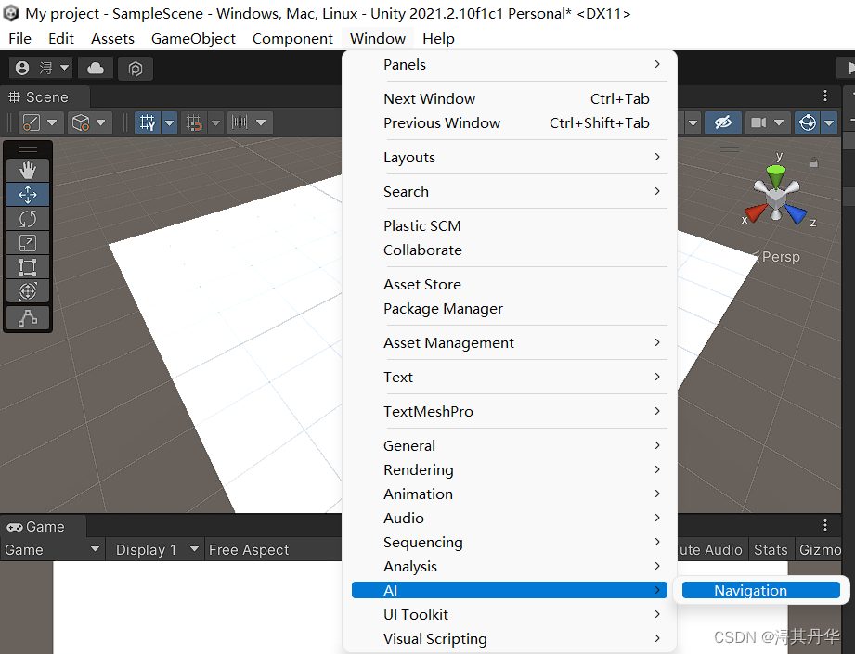This screenshot has width=855, height=654.
Task: Open the Unity version control icon
Action: pos(136,68)
